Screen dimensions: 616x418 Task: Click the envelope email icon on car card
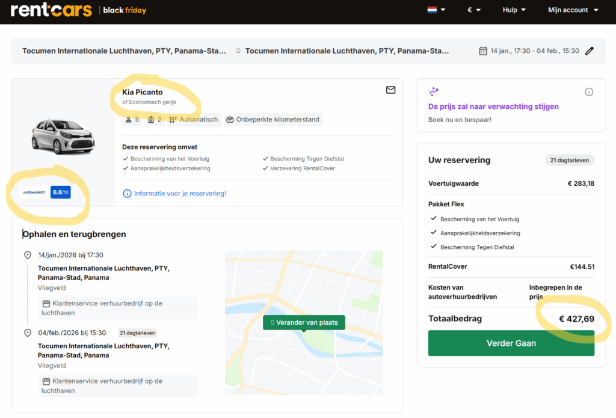coord(390,90)
